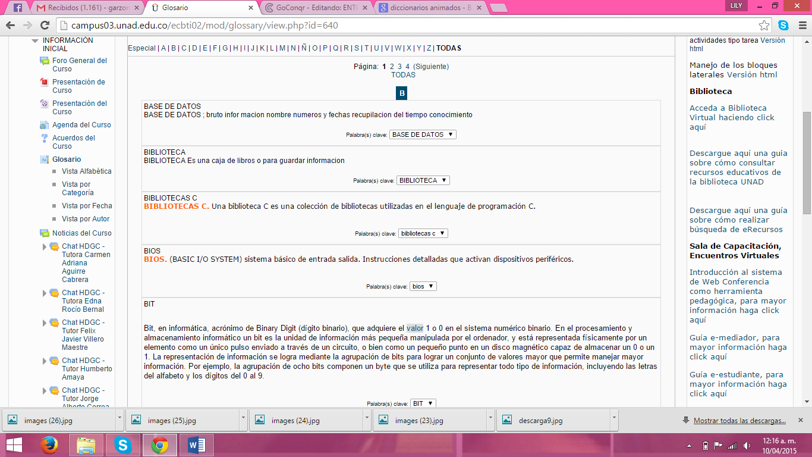Click the Agenda del Curso icon
The height and width of the screenshot is (457, 812).
[x=44, y=125]
